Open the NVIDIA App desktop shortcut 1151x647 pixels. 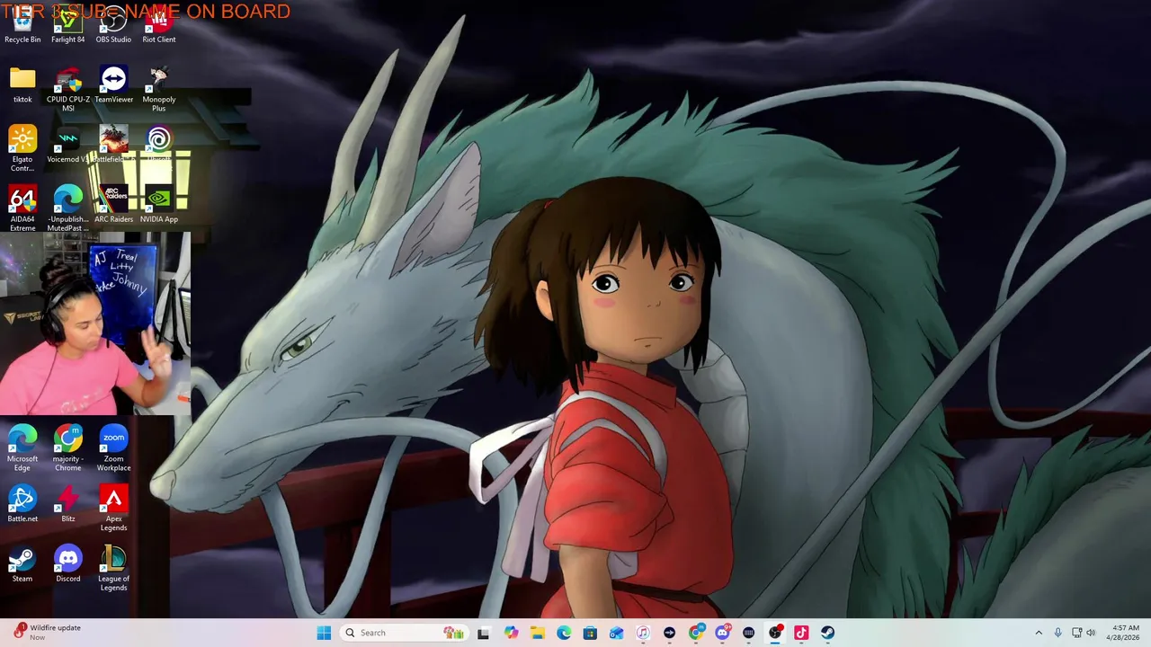click(x=159, y=204)
